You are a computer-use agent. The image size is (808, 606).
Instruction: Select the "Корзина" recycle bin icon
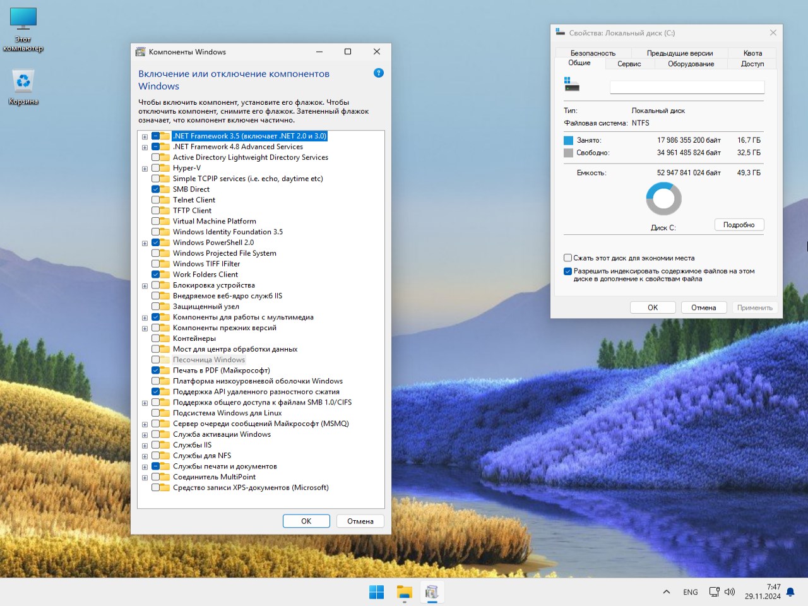[x=23, y=87]
